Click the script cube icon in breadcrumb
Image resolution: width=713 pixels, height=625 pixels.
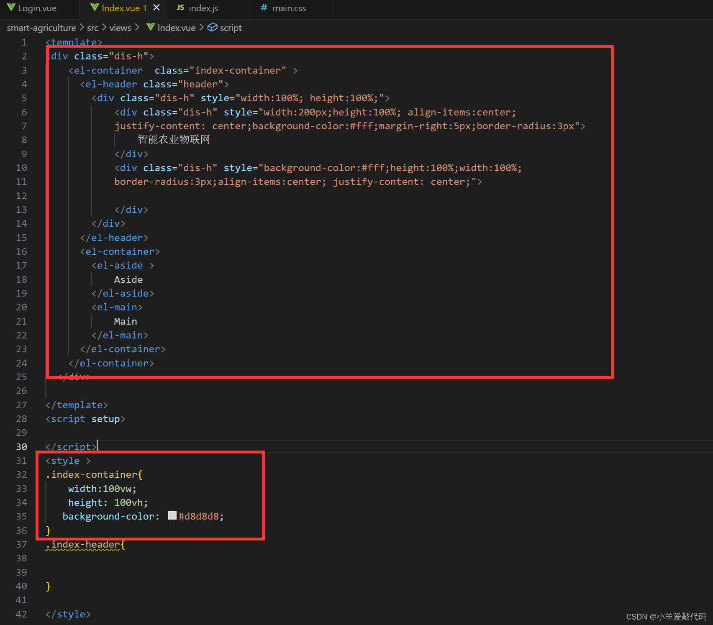coord(213,27)
